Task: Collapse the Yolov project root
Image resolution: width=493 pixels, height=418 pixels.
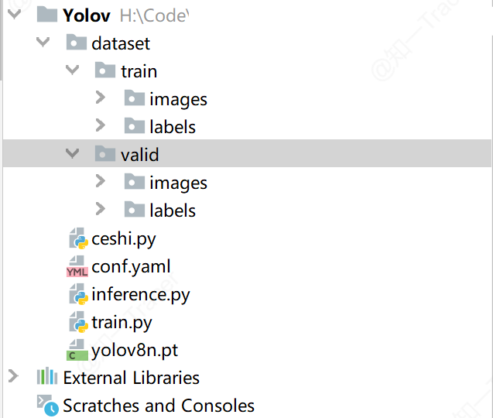Action: [14, 14]
